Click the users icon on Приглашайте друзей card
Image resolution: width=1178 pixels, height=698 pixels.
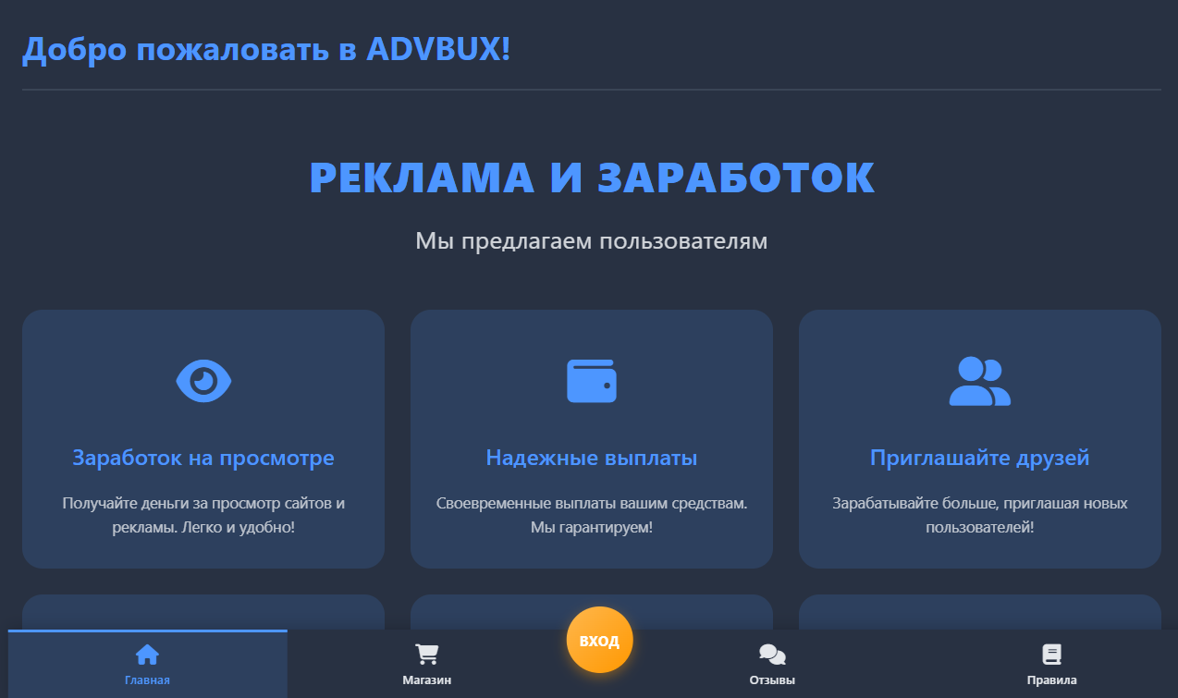(x=980, y=379)
